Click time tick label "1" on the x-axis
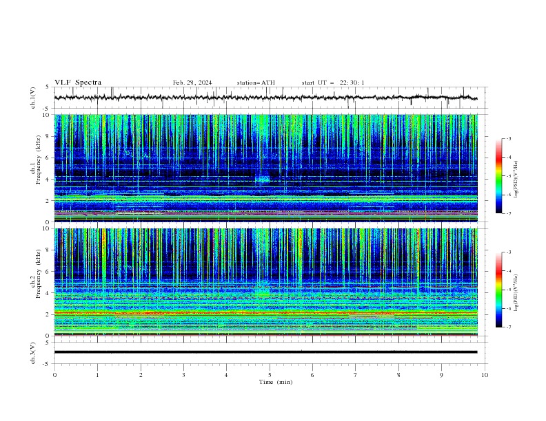The image size is (546, 421). click(97, 375)
